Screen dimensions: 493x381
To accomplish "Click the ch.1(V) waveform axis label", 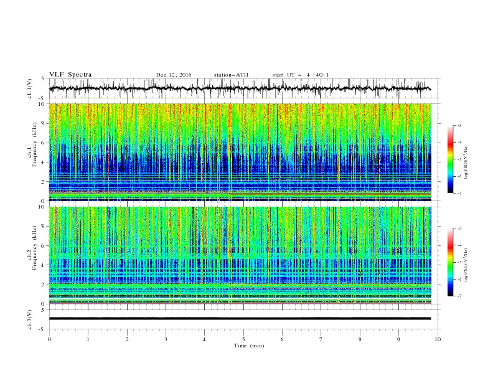I will tap(30, 88).
